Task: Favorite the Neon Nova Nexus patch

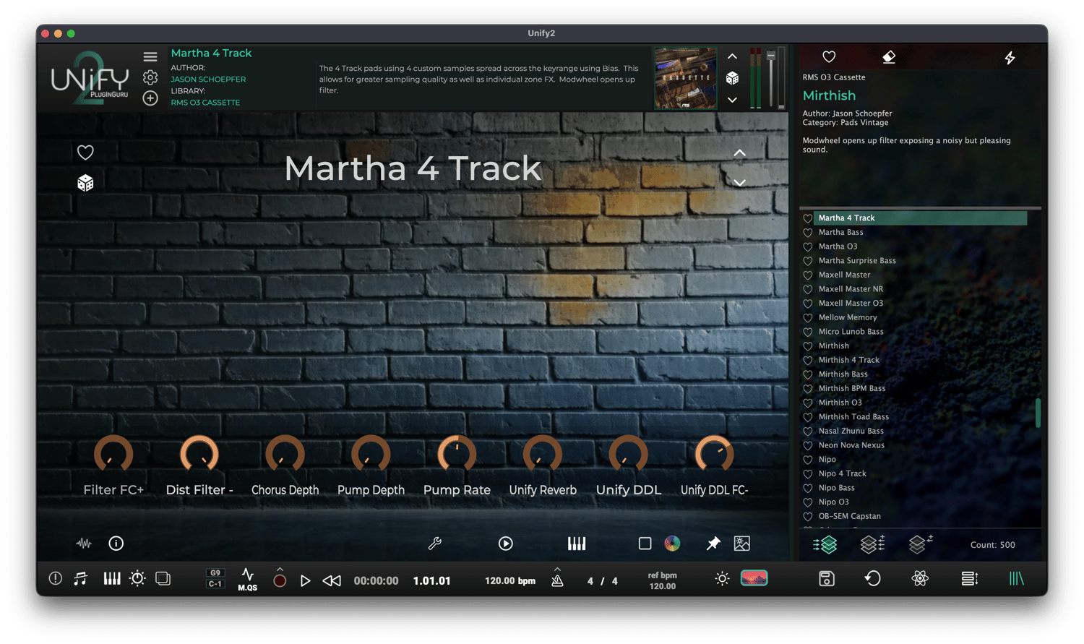Action: click(808, 446)
